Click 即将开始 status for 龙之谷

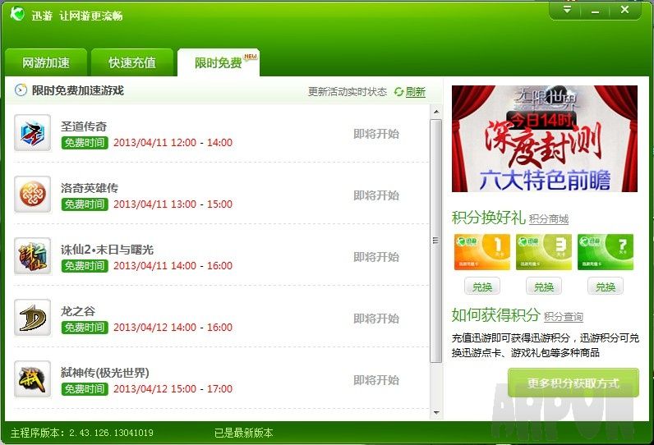pyautogui.click(x=376, y=319)
